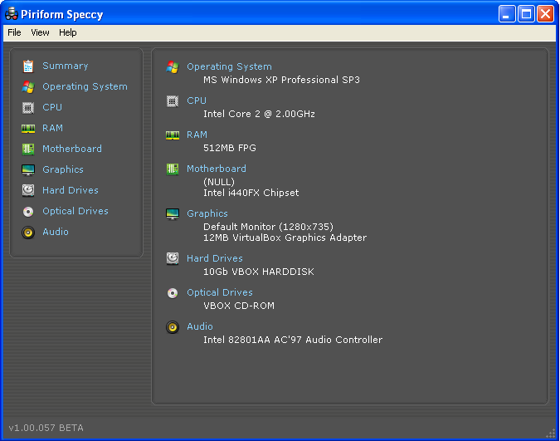Follow the CPU heading link in summary
This screenshot has width=560, height=441.
tap(197, 101)
